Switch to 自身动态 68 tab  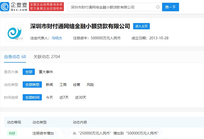pyautogui.click(x=15, y=57)
